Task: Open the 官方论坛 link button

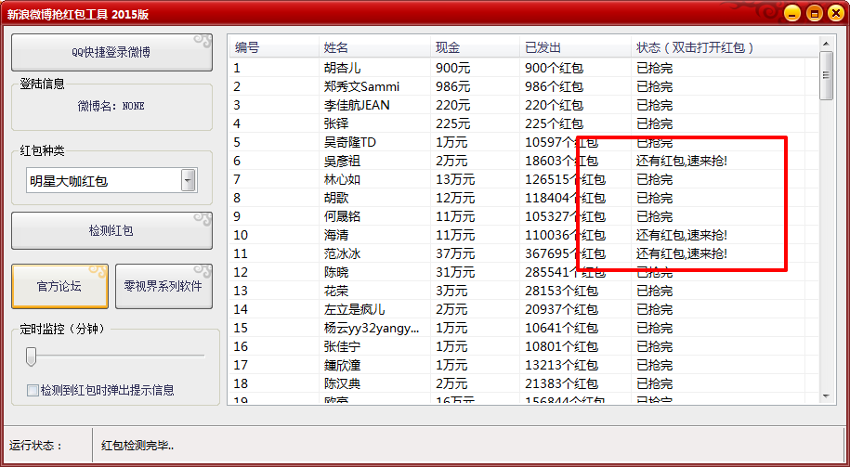Action: [59, 287]
